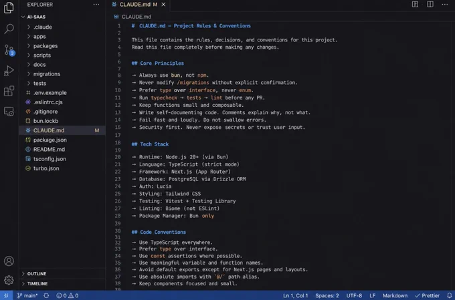This screenshot has height=300, width=455.
Task: Change Spaces: 2 indentation setting
Action: click(x=327, y=295)
